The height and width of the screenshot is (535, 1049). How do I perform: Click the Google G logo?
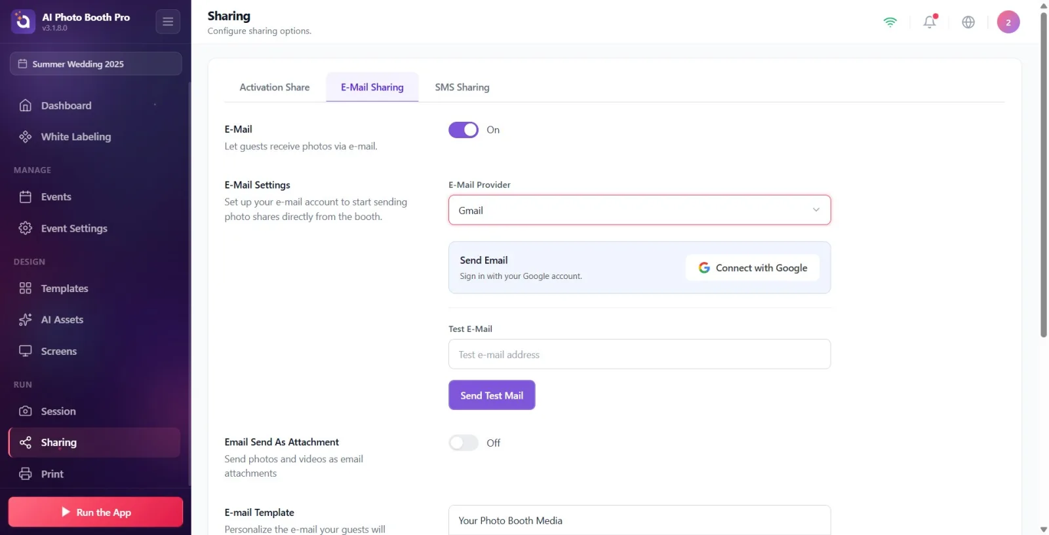tap(704, 268)
